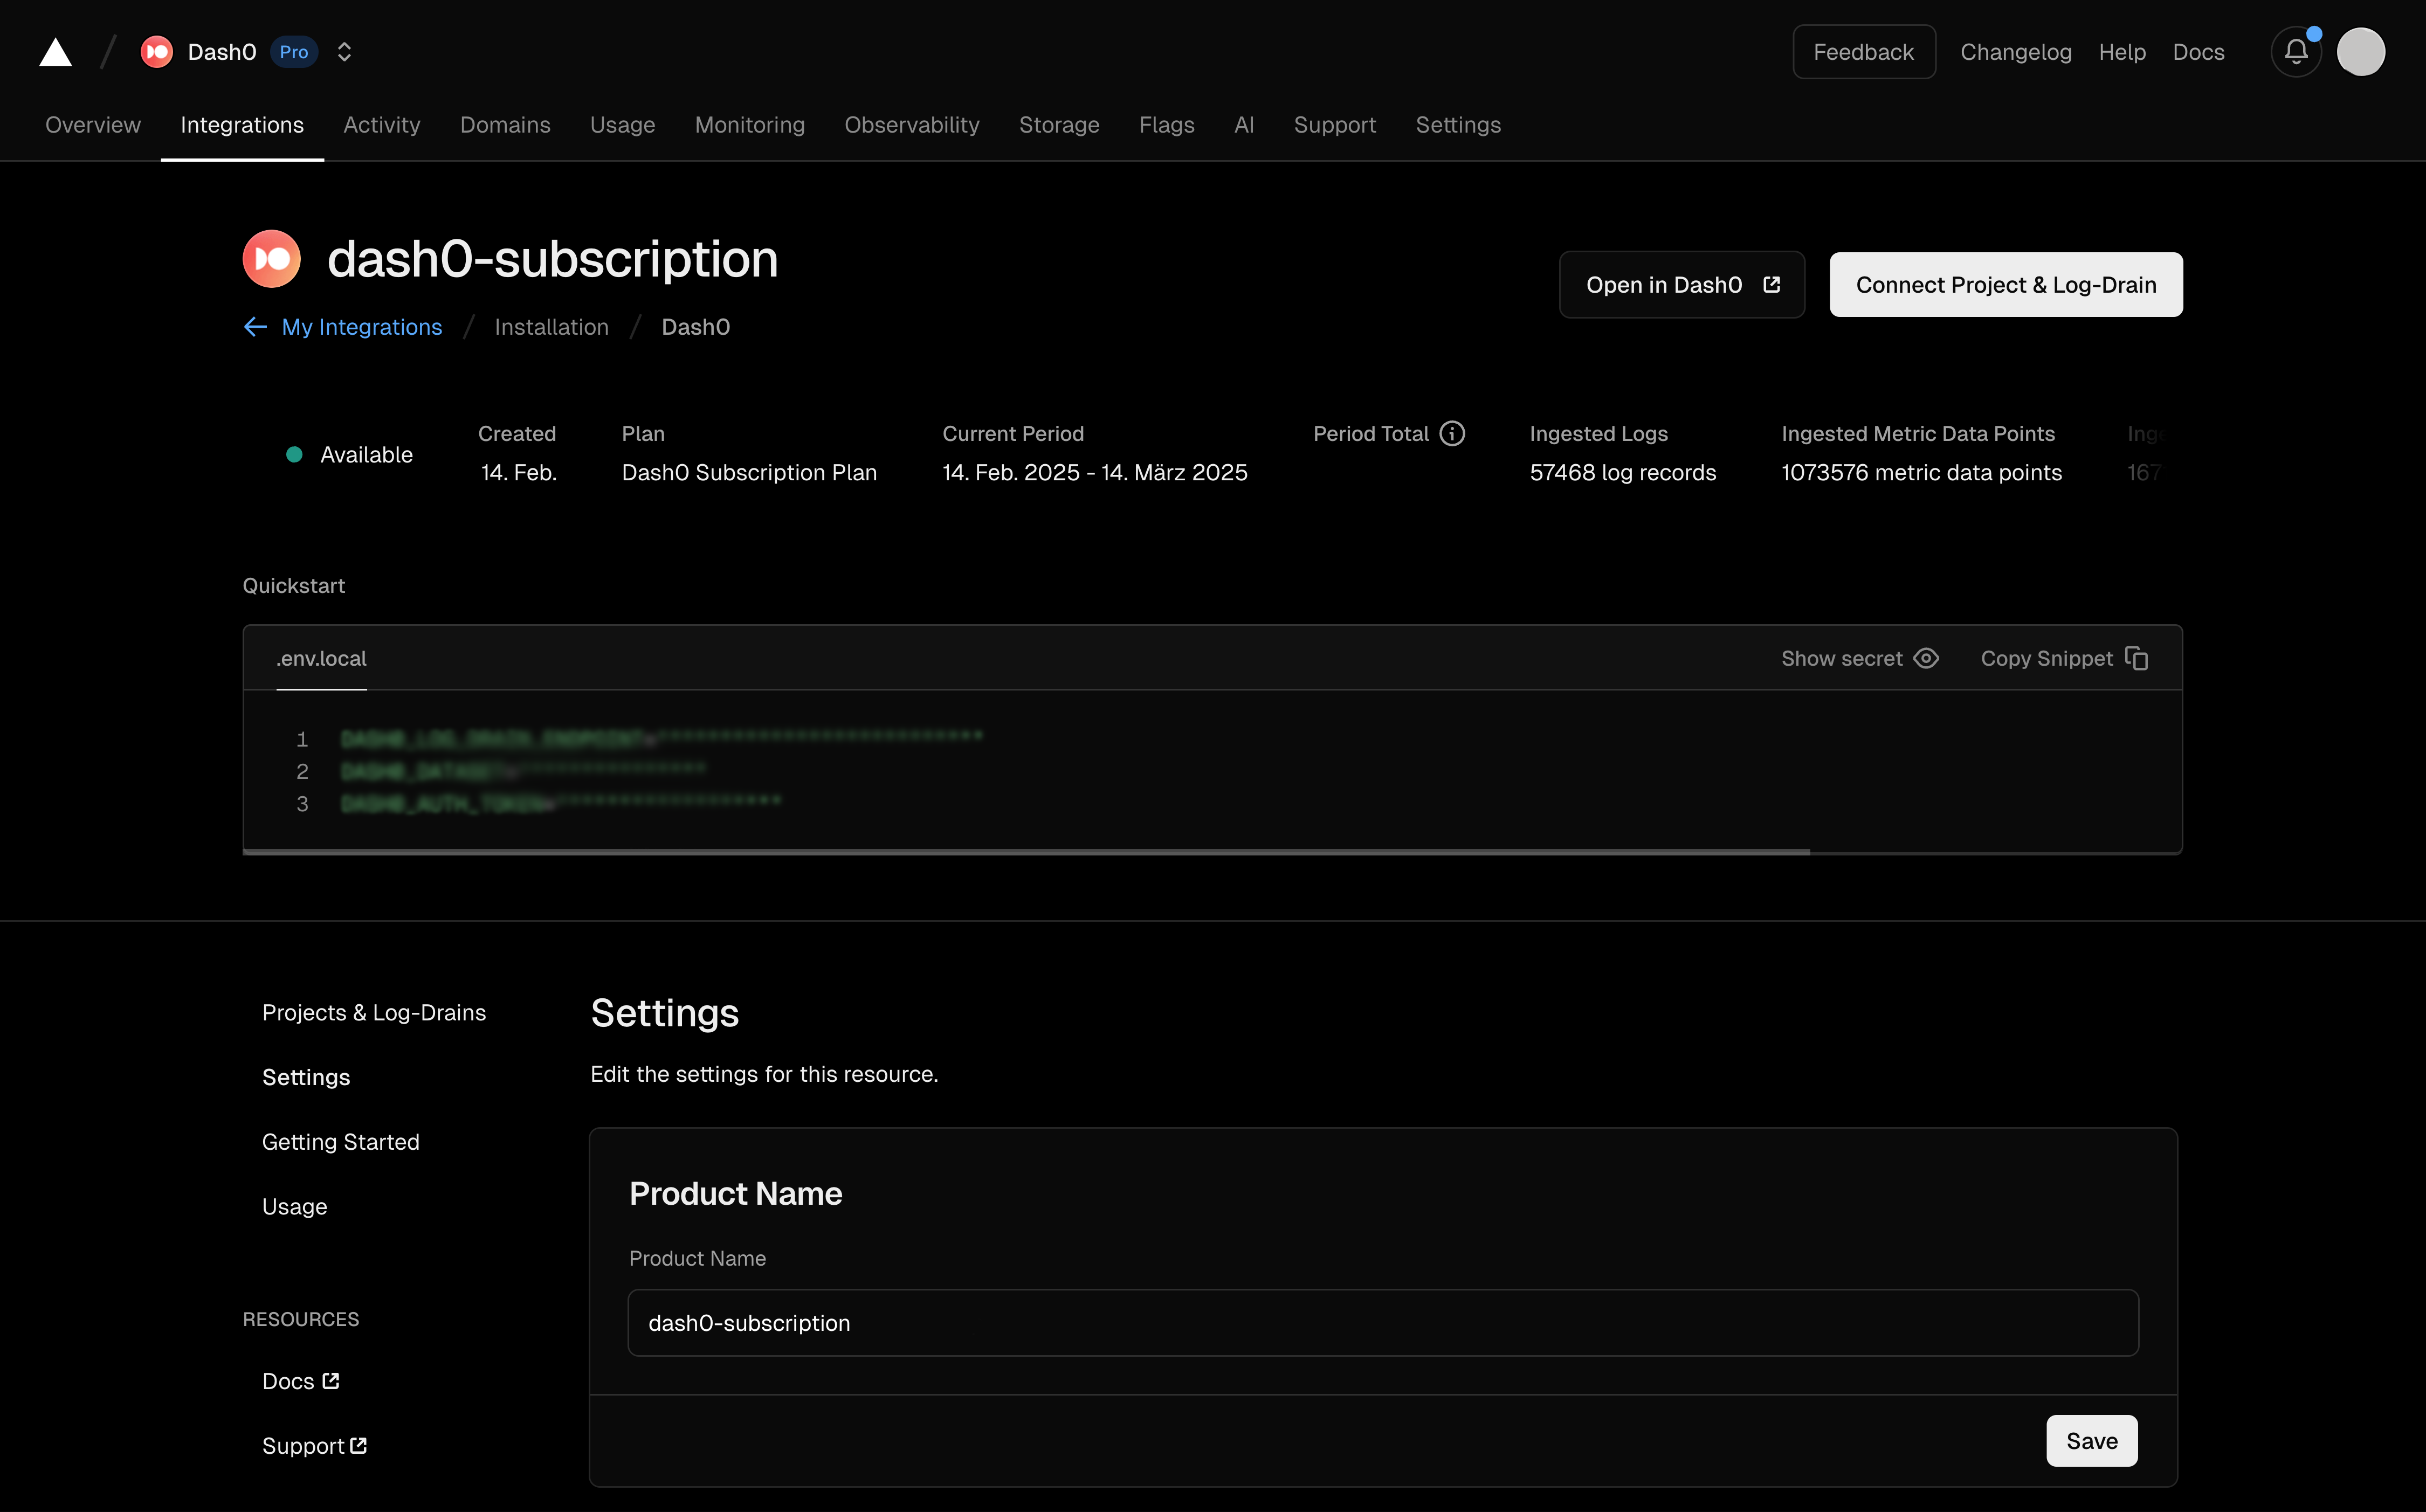The width and height of the screenshot is (2426, 1512).
Task: Toggle Show secret eye icon
Action: coord(1926,658)
